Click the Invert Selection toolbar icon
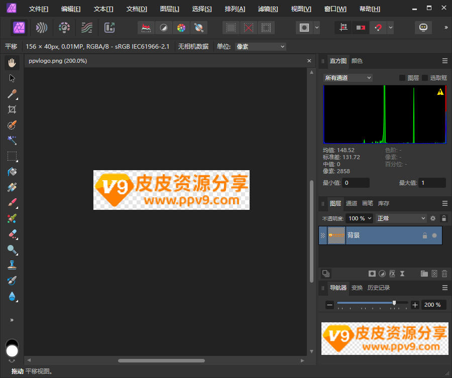This screenshot has height=378, width=452. (x=266, y=28)
